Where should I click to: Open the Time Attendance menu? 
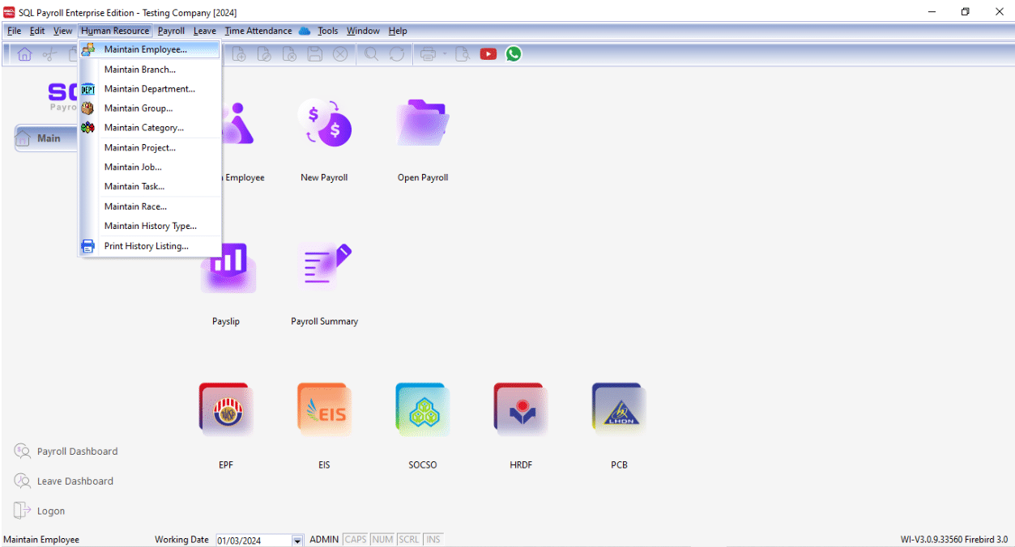(x=258, y=31)
